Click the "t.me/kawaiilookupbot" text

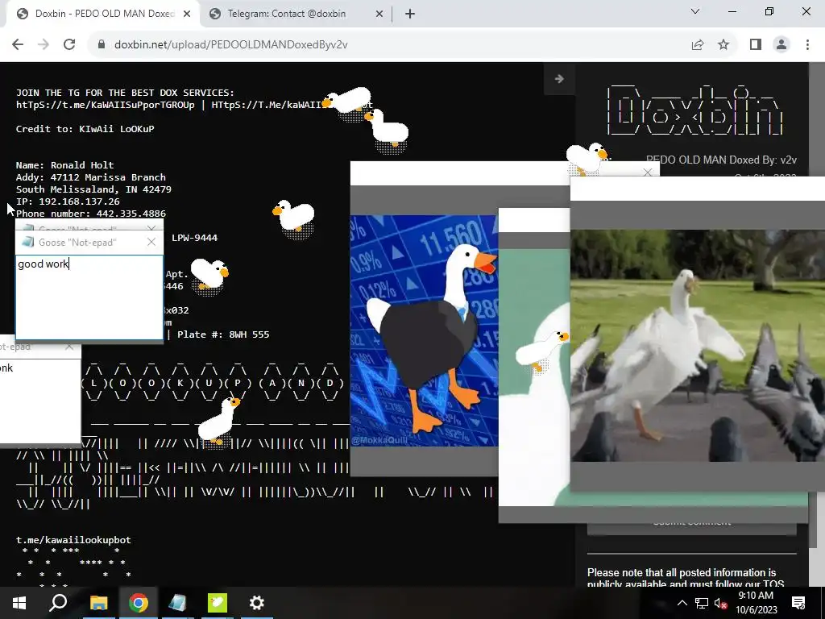(73, 539)
